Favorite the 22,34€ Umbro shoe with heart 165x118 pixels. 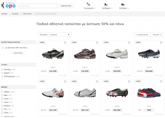[65, 43]
